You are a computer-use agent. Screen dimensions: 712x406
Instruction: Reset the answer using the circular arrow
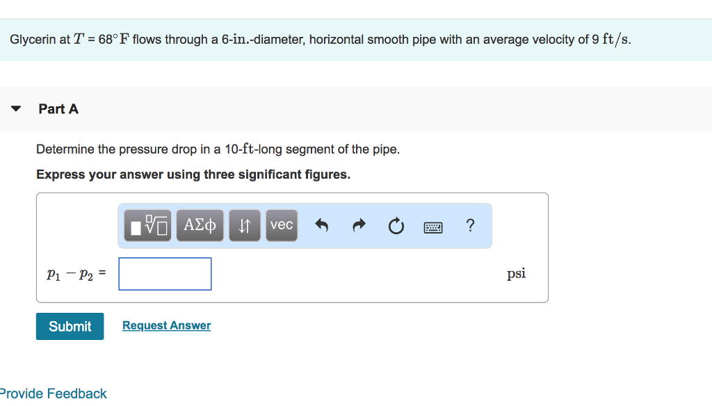point(396,225)
